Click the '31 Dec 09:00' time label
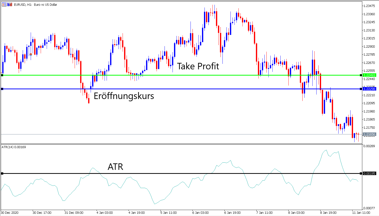 point(74,213)
